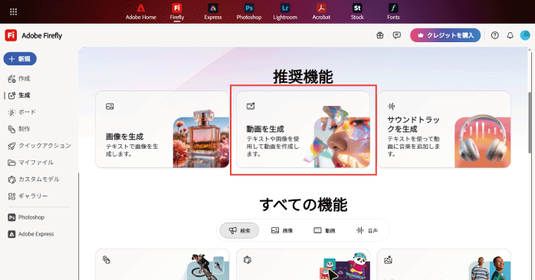
Task: Select Firefly app icon in top bar
Action: (177, 12)
